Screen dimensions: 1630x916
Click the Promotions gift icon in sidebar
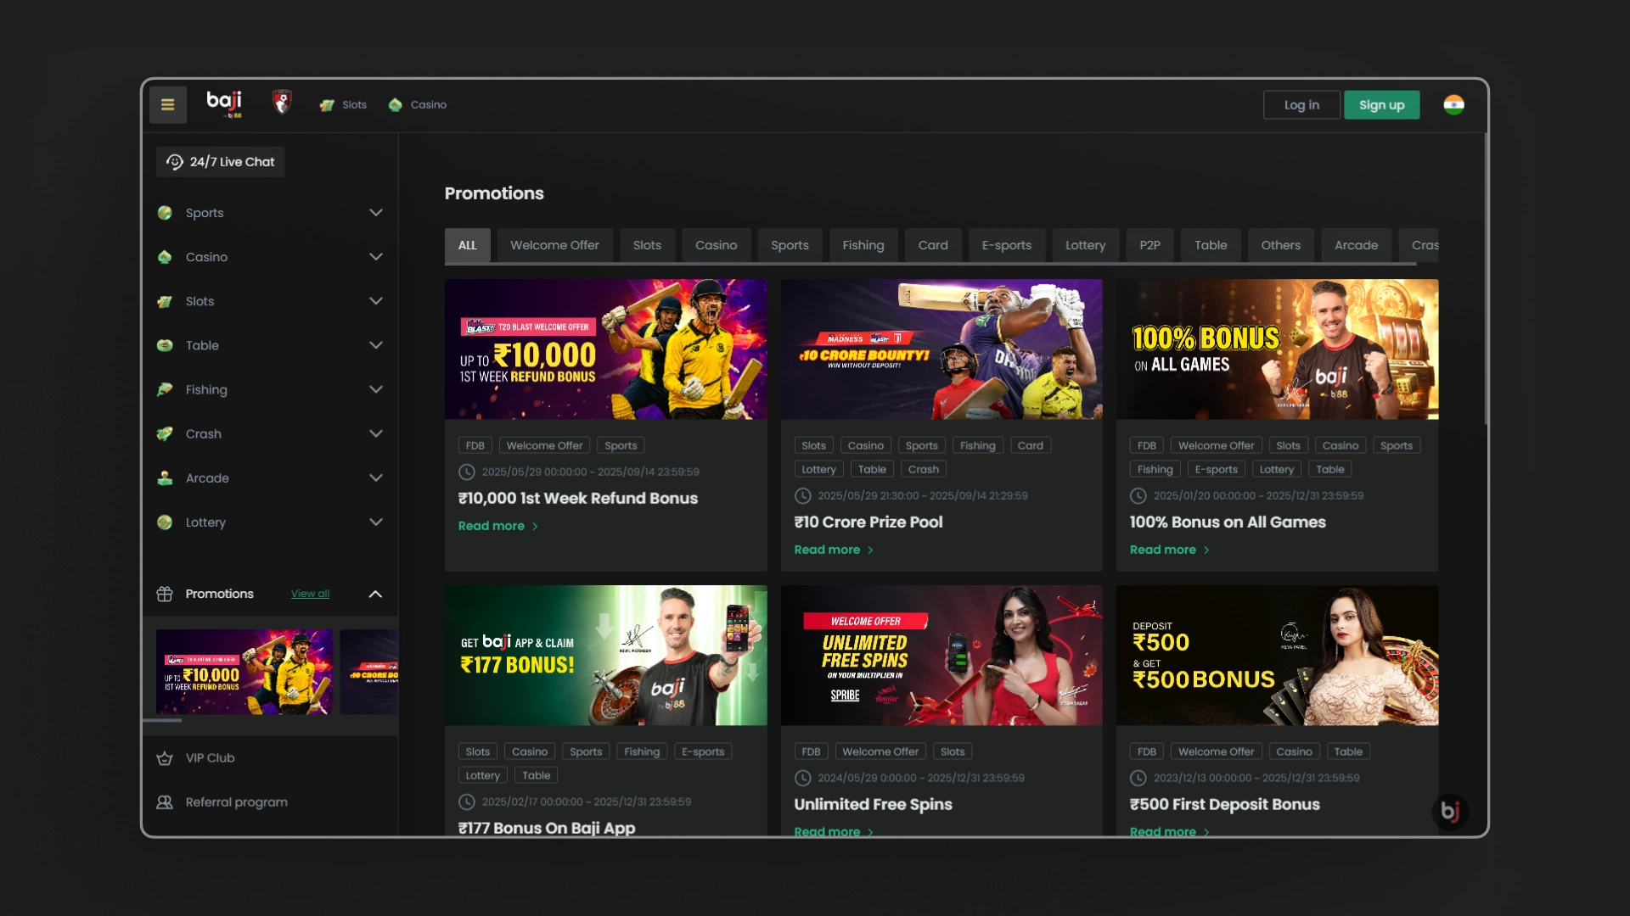click(165, 594)
